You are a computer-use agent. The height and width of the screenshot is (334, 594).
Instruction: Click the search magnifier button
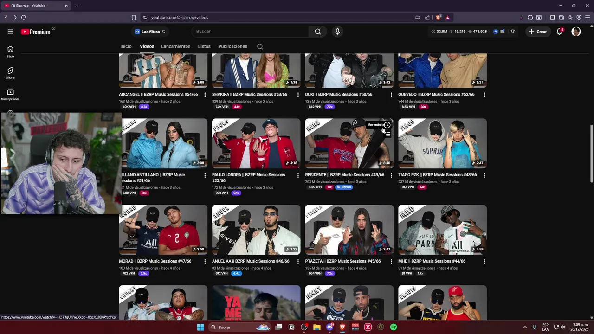click(318, 32)
